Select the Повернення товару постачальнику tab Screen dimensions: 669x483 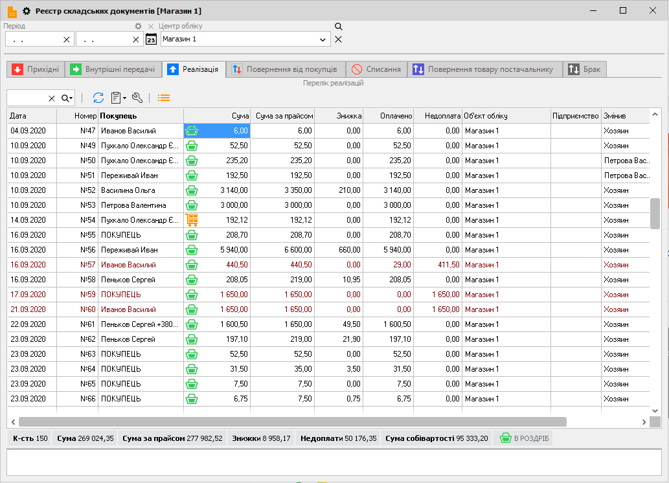pos(483,69)
